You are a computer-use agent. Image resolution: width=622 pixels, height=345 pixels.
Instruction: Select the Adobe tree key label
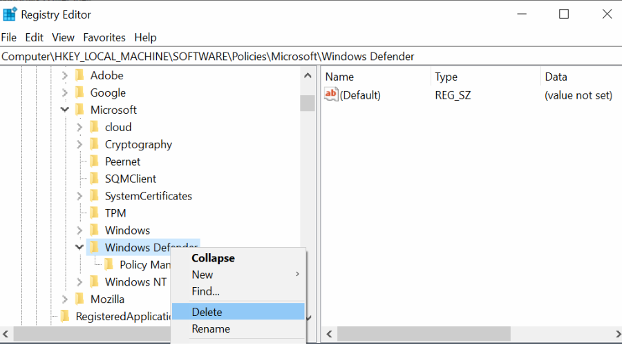tap(106, 75)
